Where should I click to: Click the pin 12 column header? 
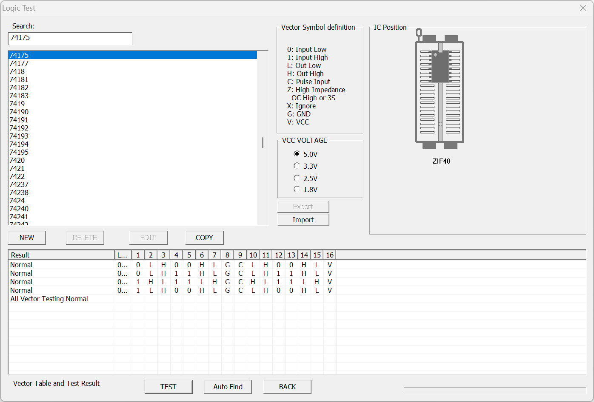(x=279, y=255)
